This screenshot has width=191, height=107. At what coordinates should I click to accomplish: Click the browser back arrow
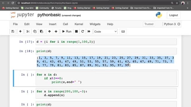[3, 3]
